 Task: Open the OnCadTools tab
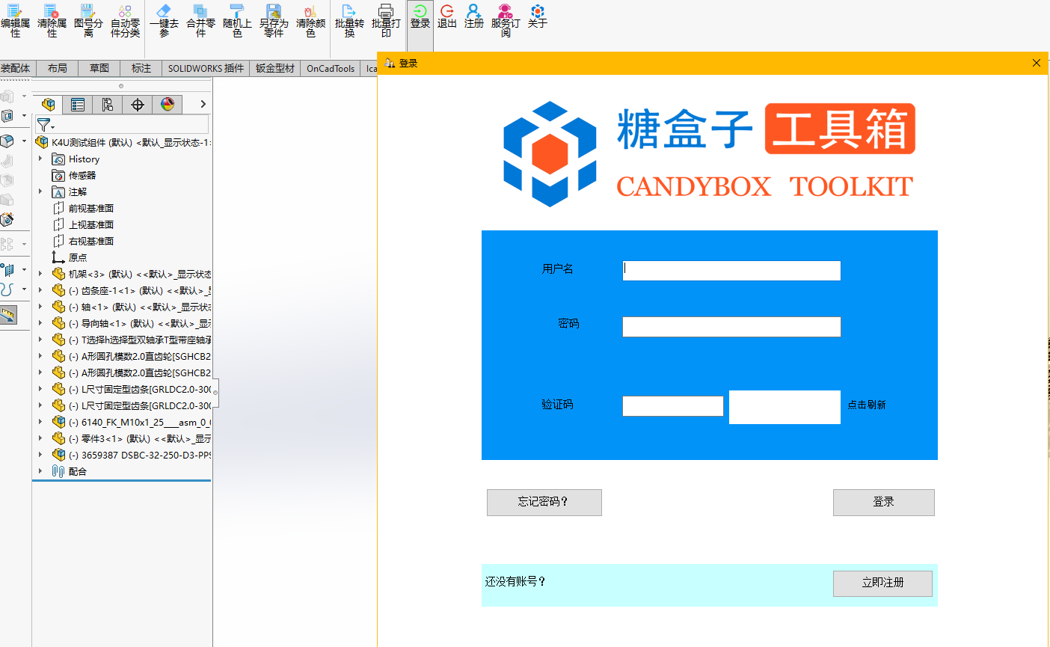[331, 68]
